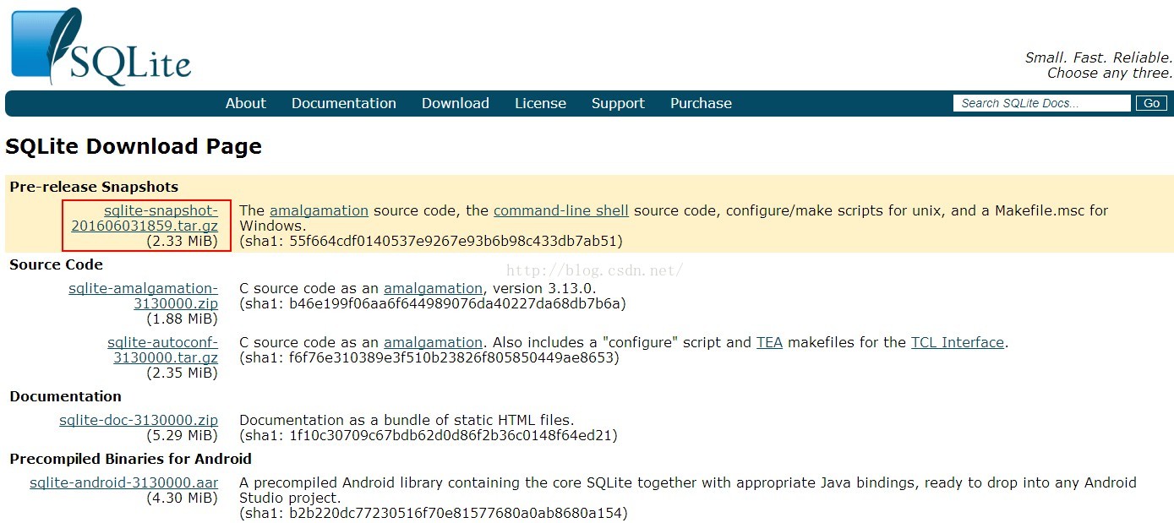Click Precompiled Binaries for Android heading
The width and height of the screenshot is (1174, 523).
[131, 459]
